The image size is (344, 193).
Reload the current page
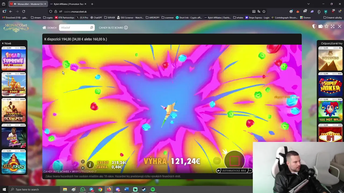pos(24,12)
